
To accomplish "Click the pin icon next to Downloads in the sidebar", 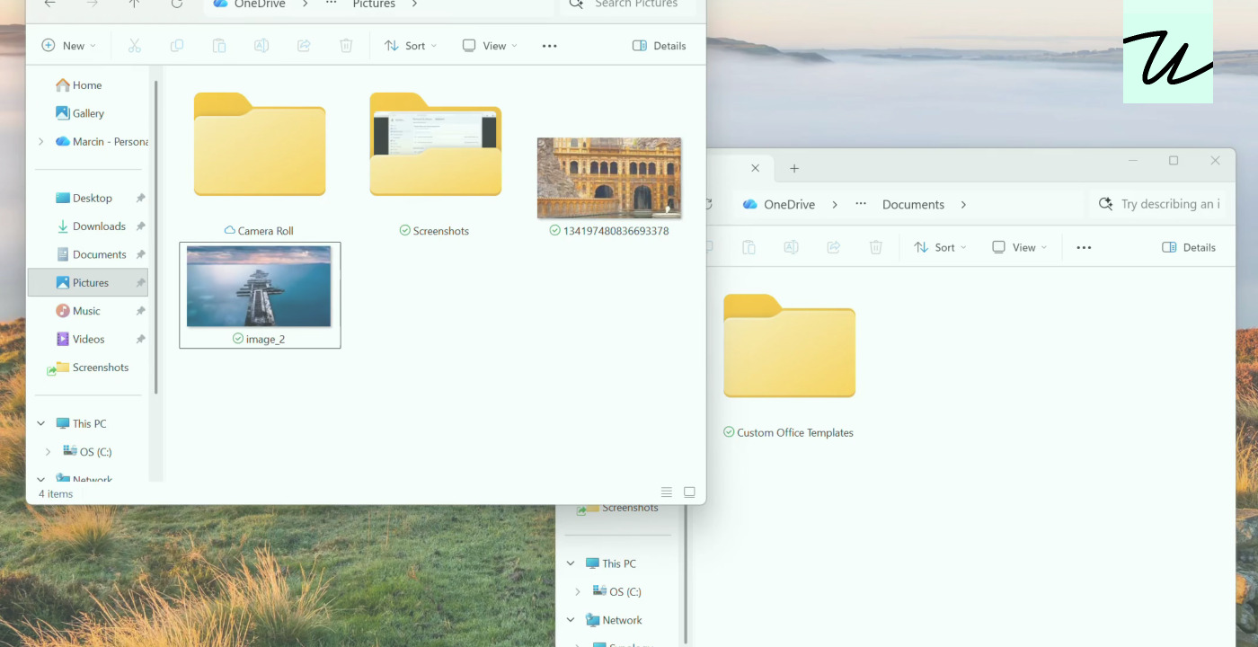I will [140, 226].
